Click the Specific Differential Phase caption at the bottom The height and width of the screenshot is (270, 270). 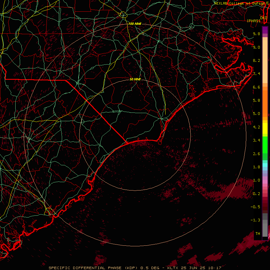[135, 268]
